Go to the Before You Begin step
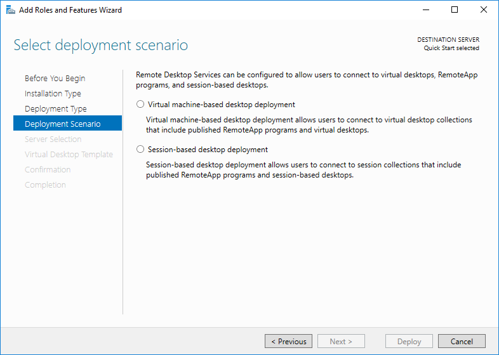The width and height of the screenshot is (499, 355). [x=55, y=78]
